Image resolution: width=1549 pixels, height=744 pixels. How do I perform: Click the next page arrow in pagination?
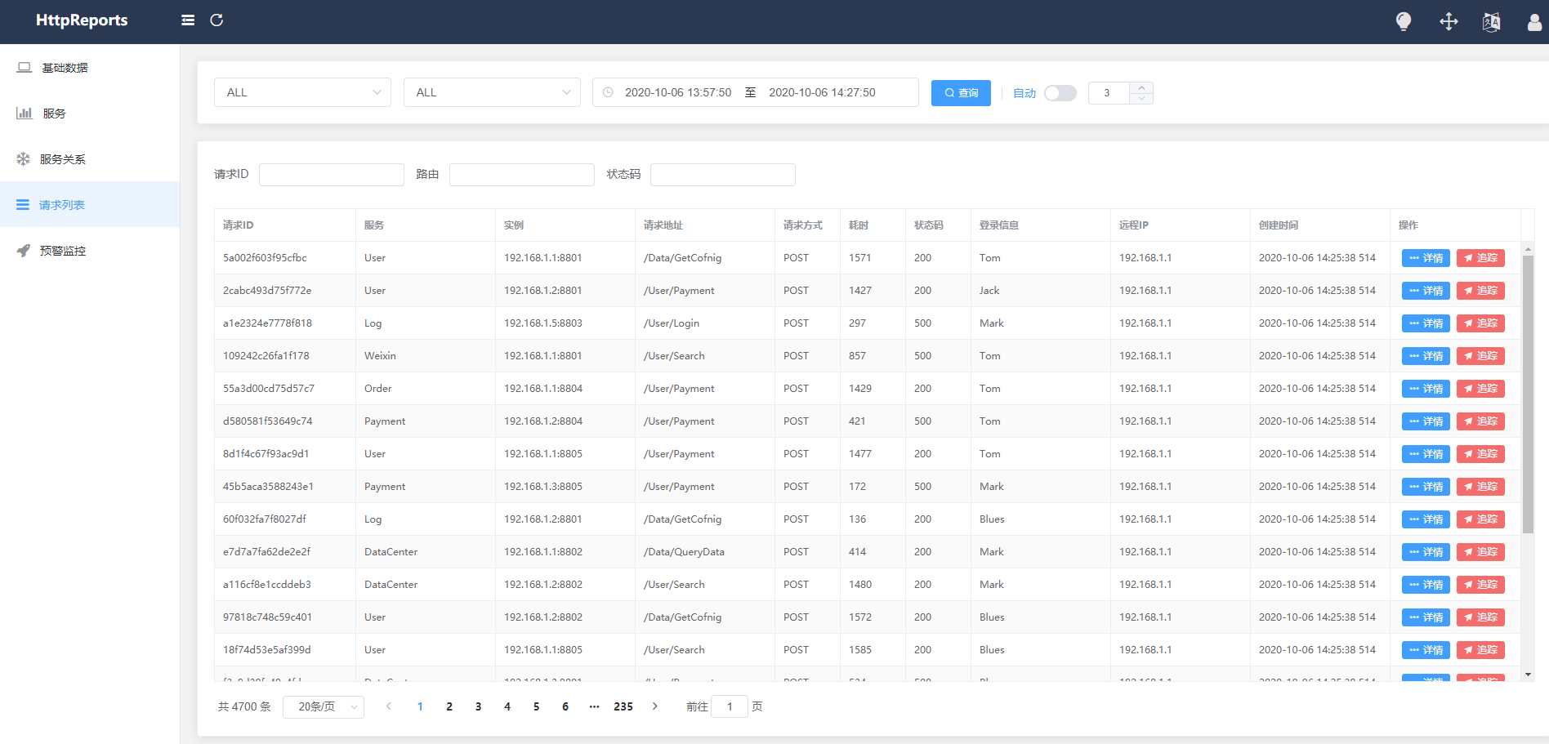pyautogui.click(x=655, y=706)
